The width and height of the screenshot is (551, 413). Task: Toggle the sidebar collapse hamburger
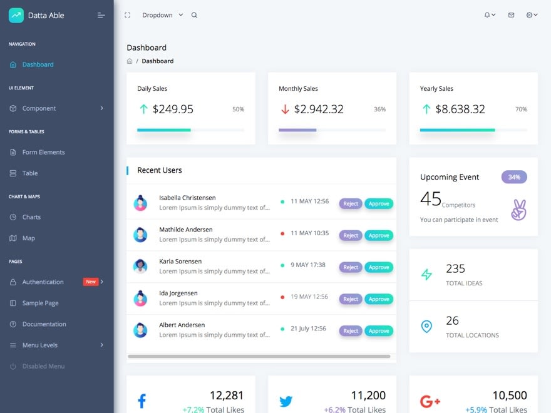click(101, 15)
